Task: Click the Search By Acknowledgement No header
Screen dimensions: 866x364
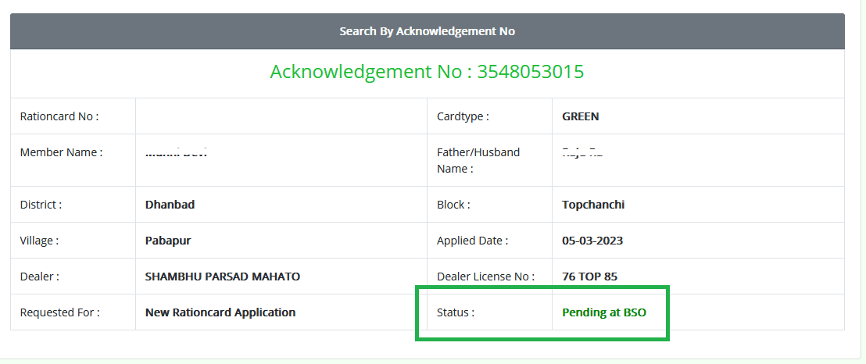Action: [427, 31]
